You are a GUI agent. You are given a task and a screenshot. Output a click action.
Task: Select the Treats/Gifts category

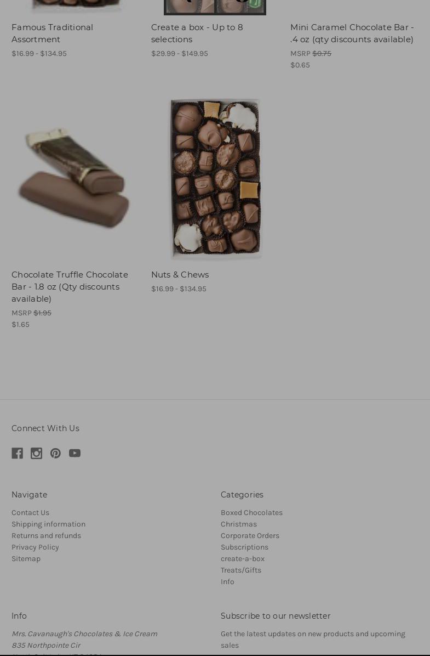240,570
